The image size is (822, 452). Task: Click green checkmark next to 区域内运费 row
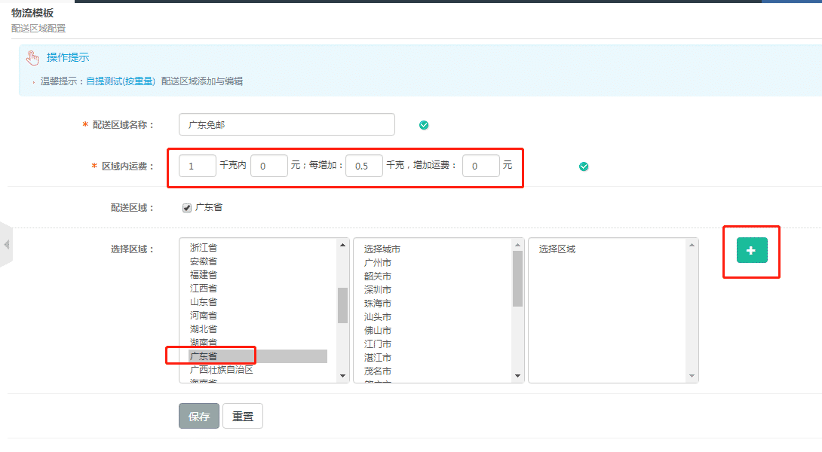coord(584,166)
